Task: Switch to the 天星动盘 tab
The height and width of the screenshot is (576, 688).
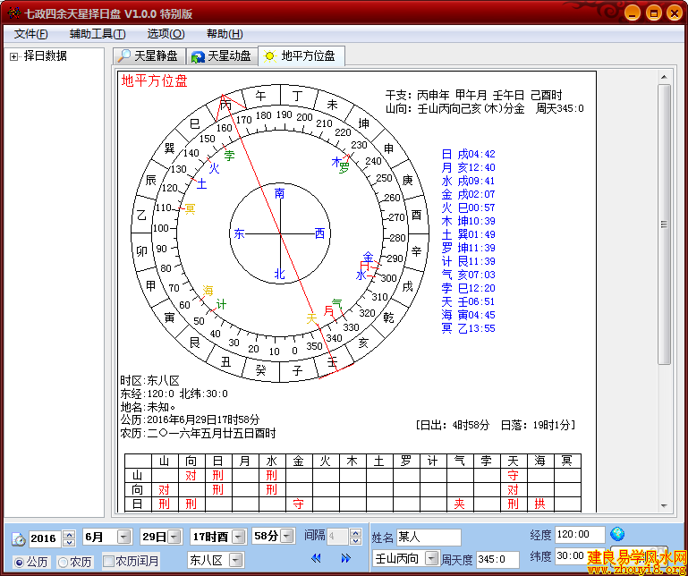Action: 223,56
